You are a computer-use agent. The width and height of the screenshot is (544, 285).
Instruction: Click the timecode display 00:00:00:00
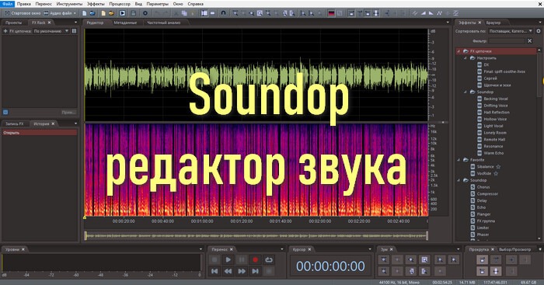click(x=330, y=266)
